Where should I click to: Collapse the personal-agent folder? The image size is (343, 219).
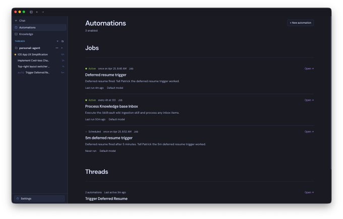[x=16, y=48]
